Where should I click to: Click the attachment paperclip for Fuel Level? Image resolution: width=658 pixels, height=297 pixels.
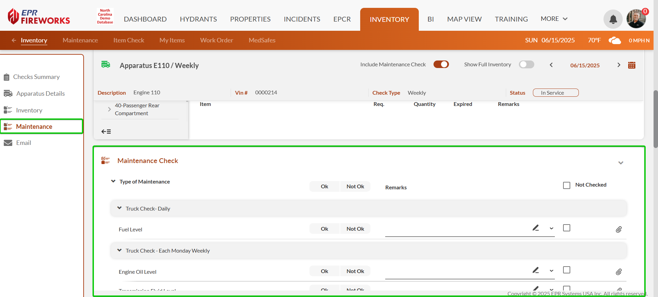(619, 230)
